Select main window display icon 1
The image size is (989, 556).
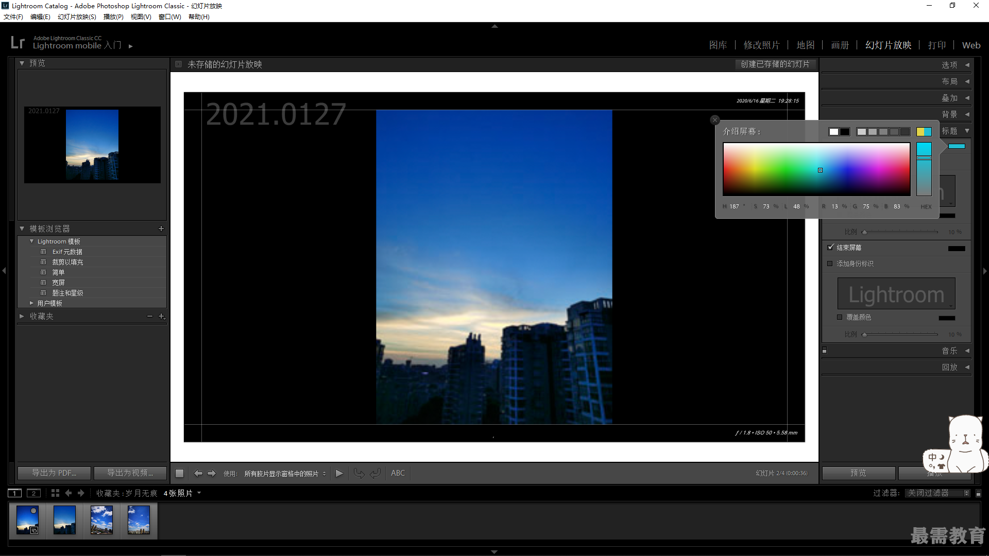coord(15,493)
